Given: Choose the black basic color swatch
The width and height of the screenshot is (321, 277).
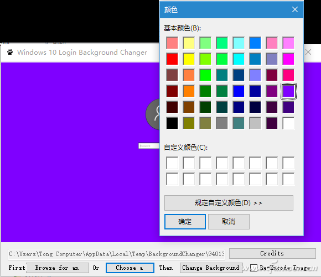Looking at the screenshot, I should click(x=172, y=123).
